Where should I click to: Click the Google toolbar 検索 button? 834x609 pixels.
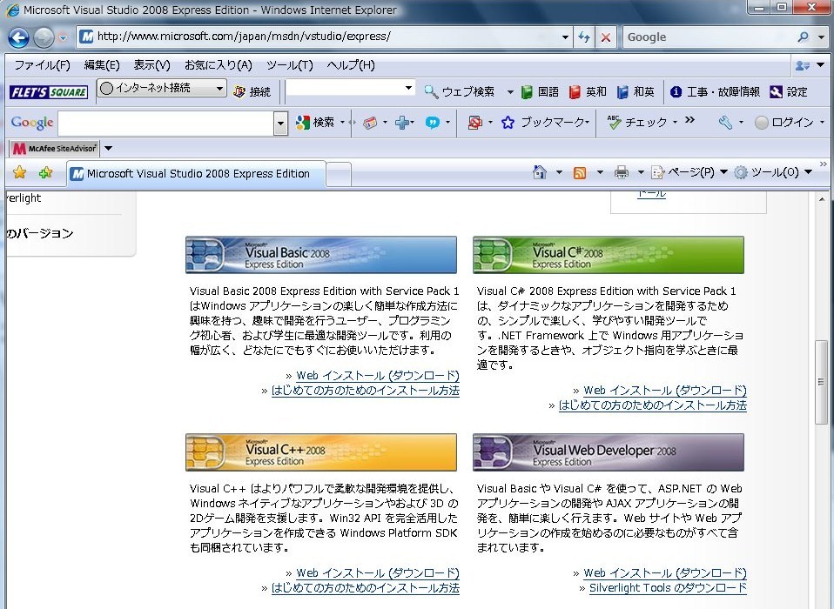[315, 122]
